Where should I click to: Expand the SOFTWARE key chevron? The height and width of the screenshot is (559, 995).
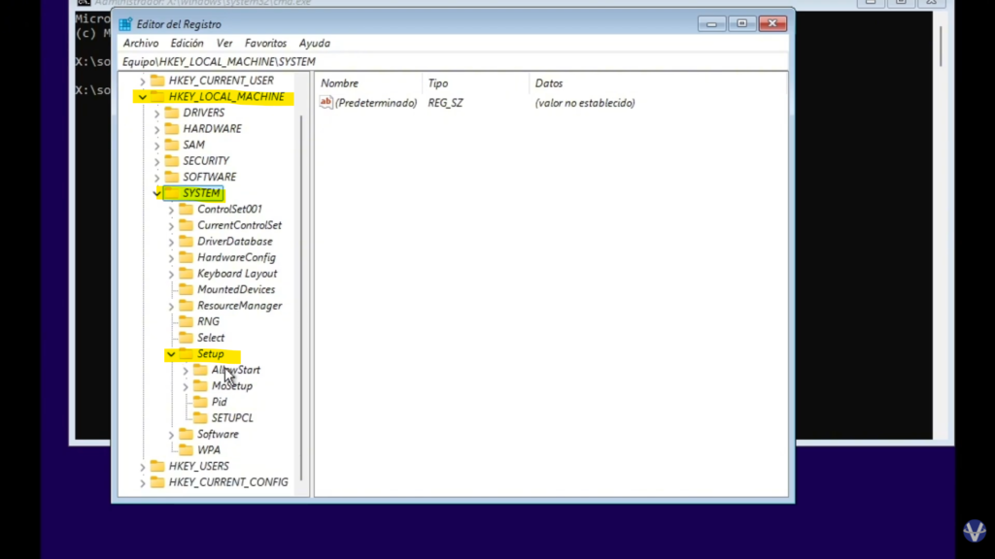point(156,178)
